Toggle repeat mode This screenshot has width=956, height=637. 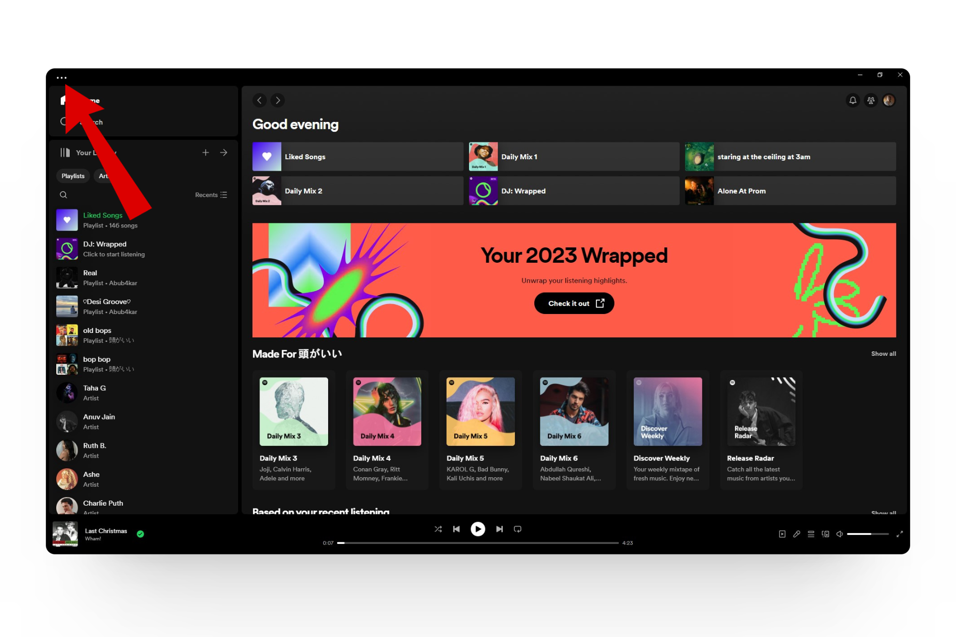[x=517, y=529]
